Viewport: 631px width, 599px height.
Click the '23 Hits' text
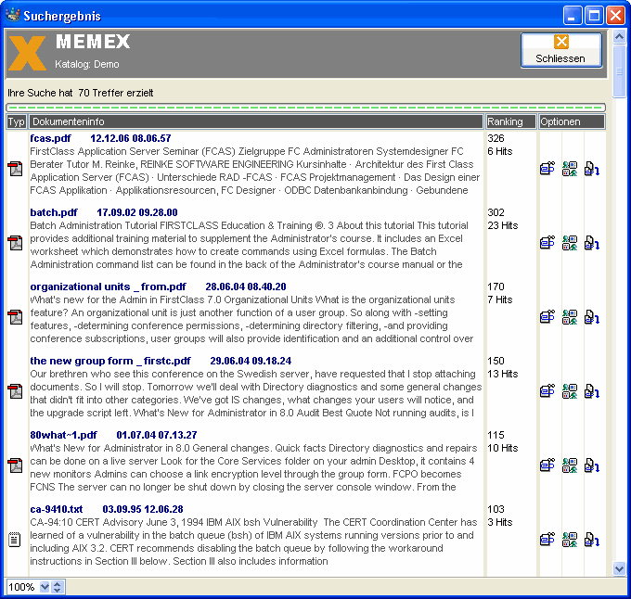pos(503,225)
